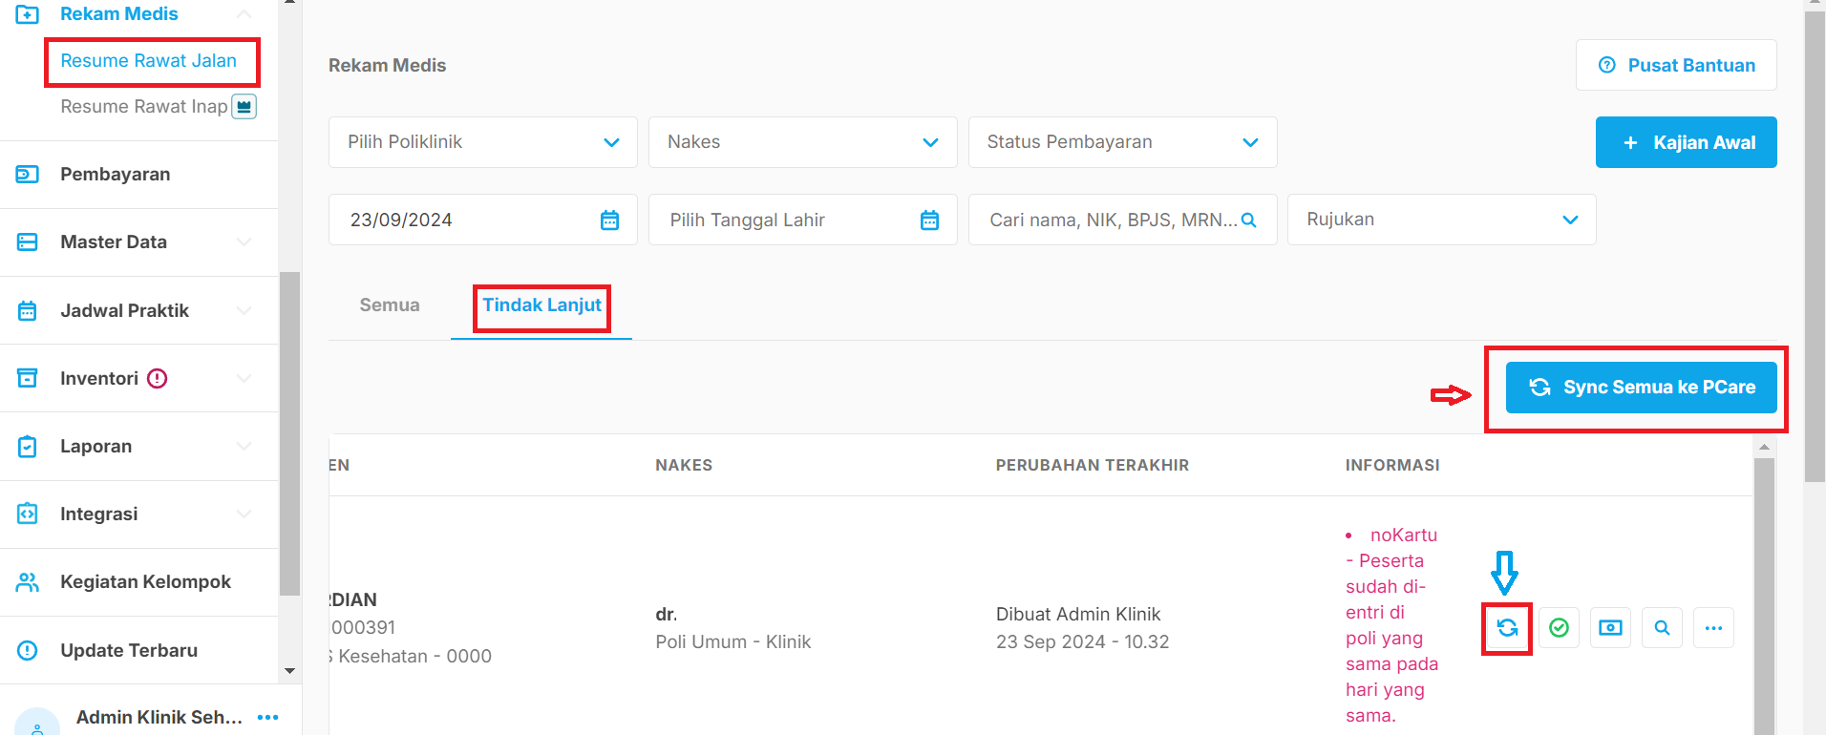Click the NAKES column header

click(684, 465)
